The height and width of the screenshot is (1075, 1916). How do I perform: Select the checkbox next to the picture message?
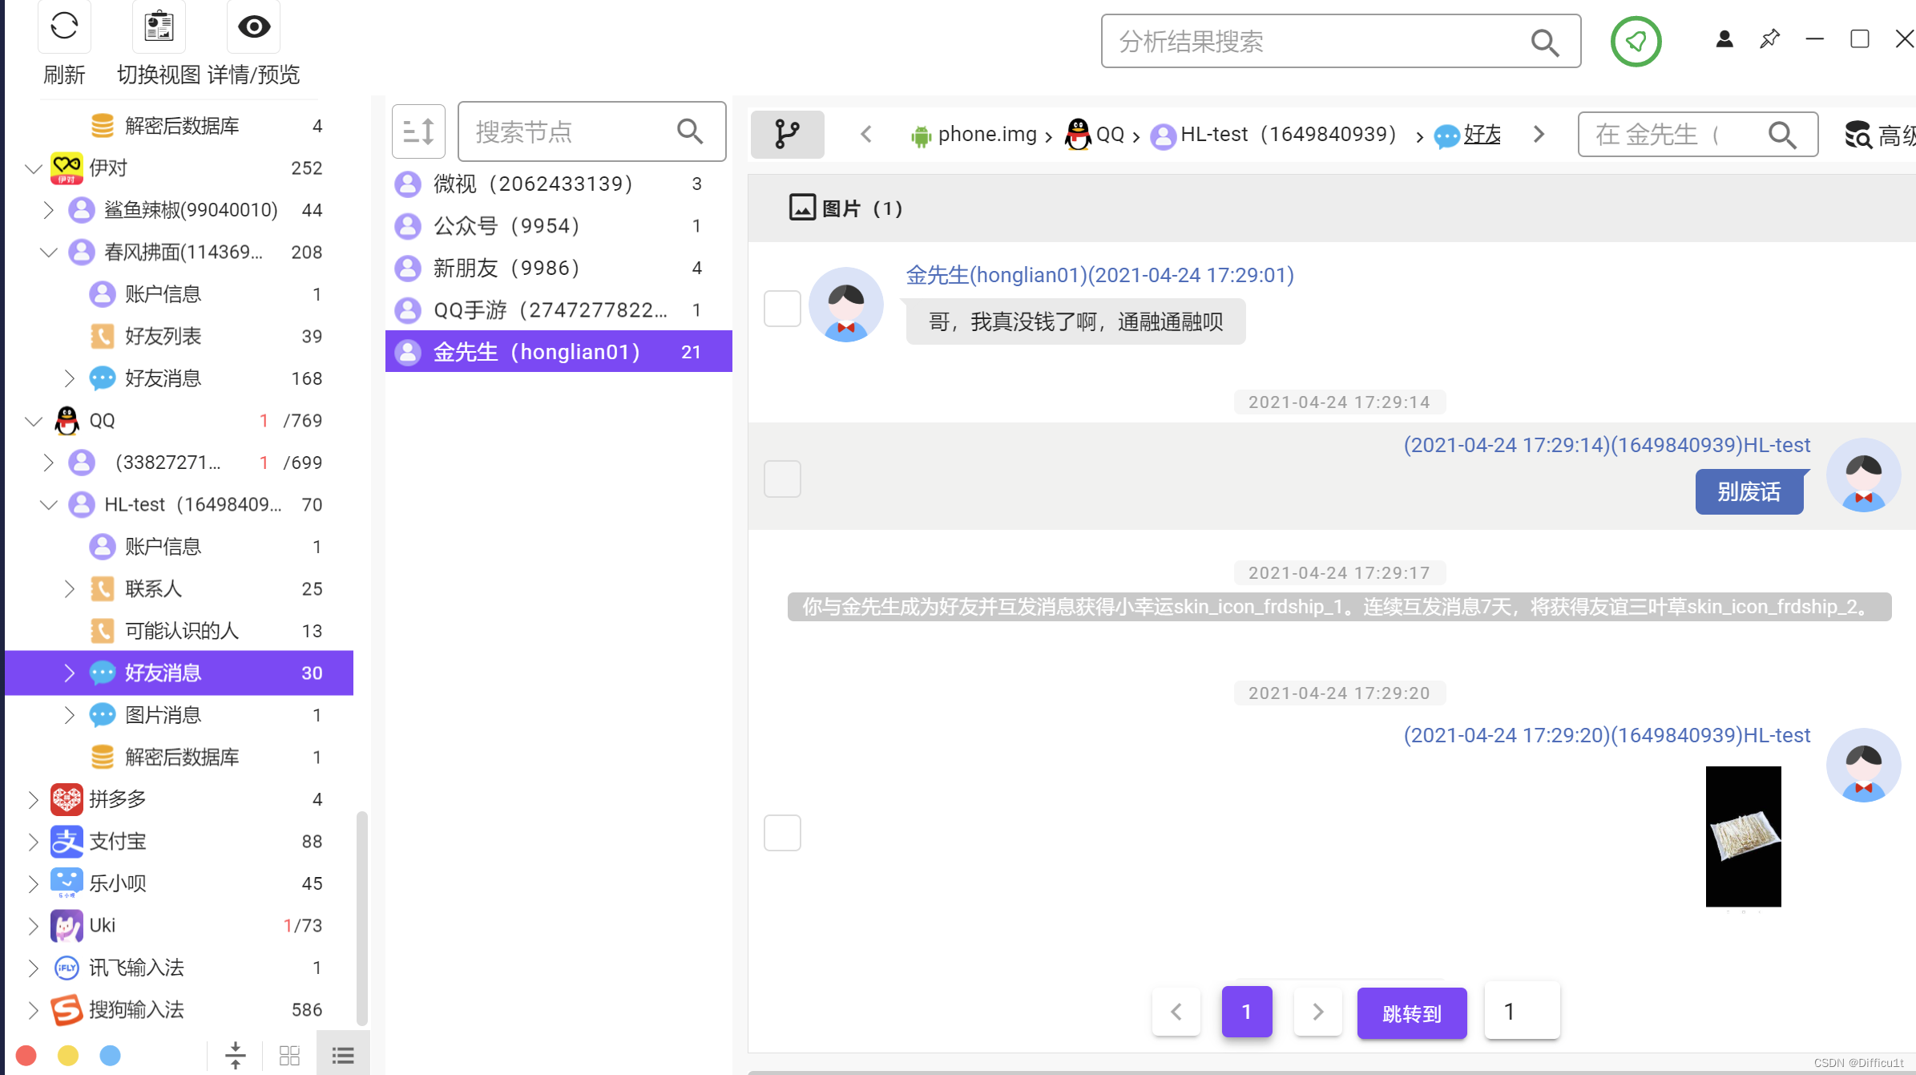click(x=782, y=833)
